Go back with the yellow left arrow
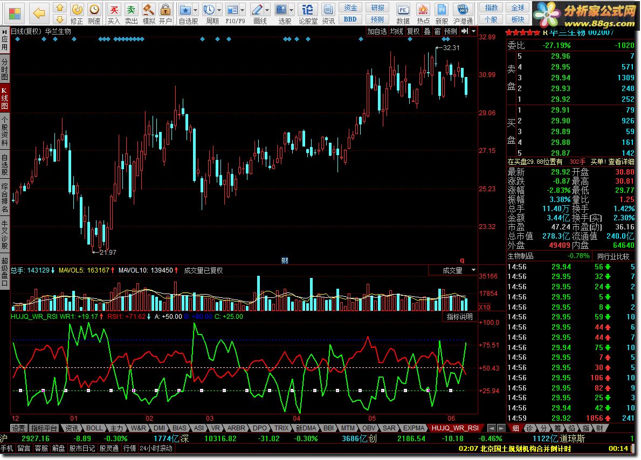The height and width of the screenshot is (460, 641). [x=39, y=13]
